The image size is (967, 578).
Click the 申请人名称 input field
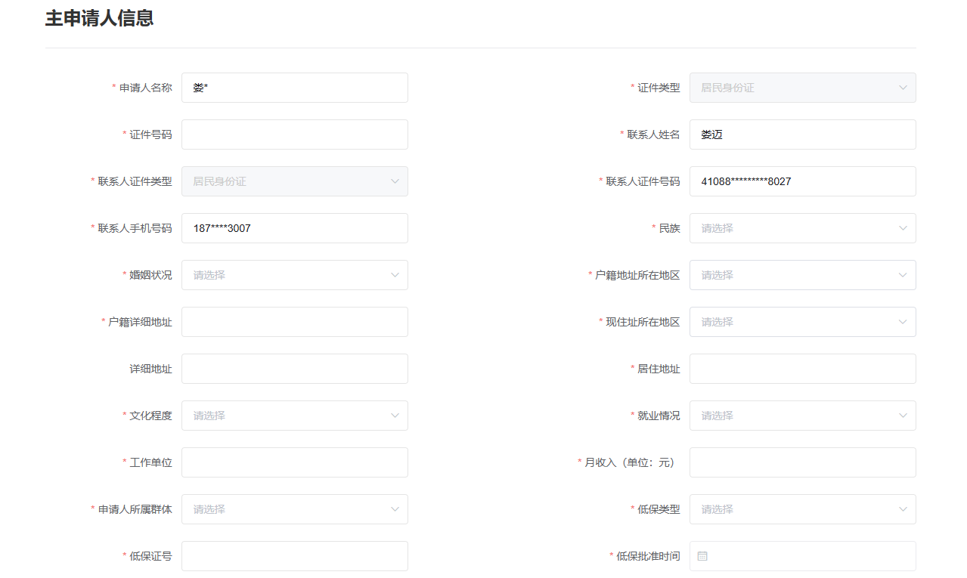pyautogui.click(x=295, y=88)
